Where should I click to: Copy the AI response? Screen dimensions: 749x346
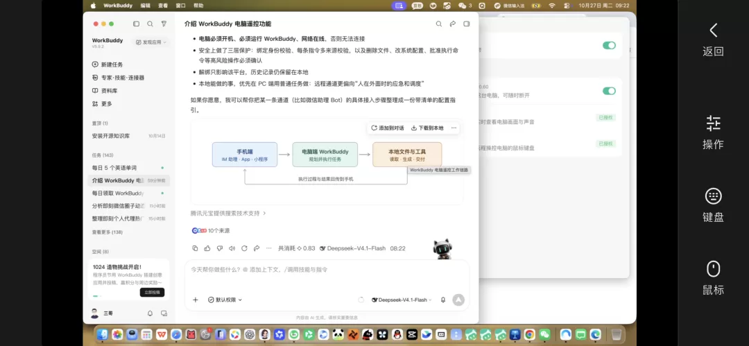[x=195, y=248]
